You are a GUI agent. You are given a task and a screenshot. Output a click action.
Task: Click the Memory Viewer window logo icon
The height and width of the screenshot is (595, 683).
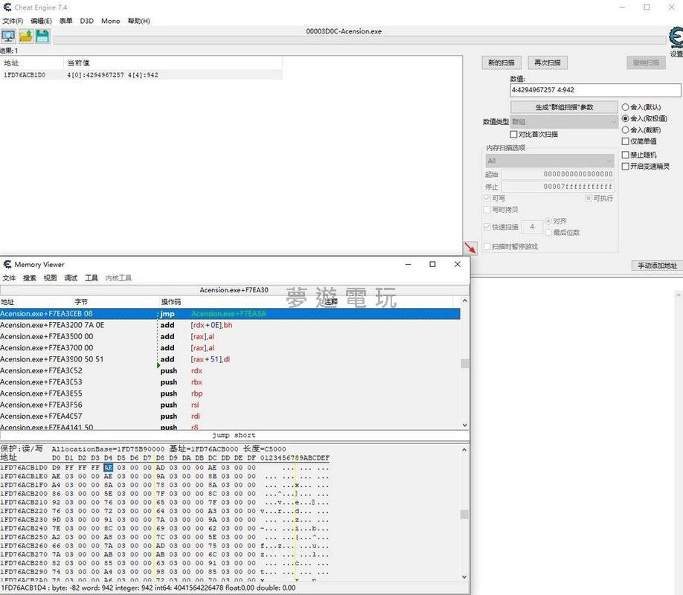[7, 264]
